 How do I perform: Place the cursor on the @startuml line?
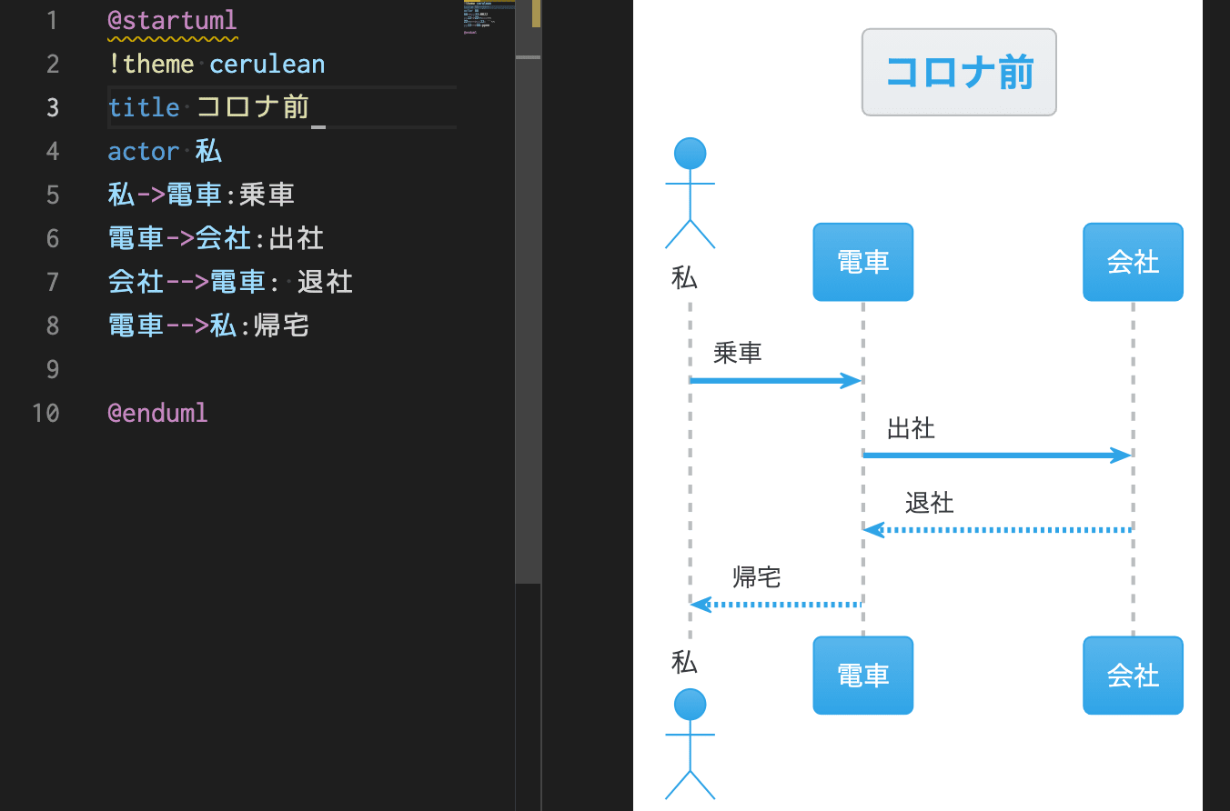coord(172,20)
